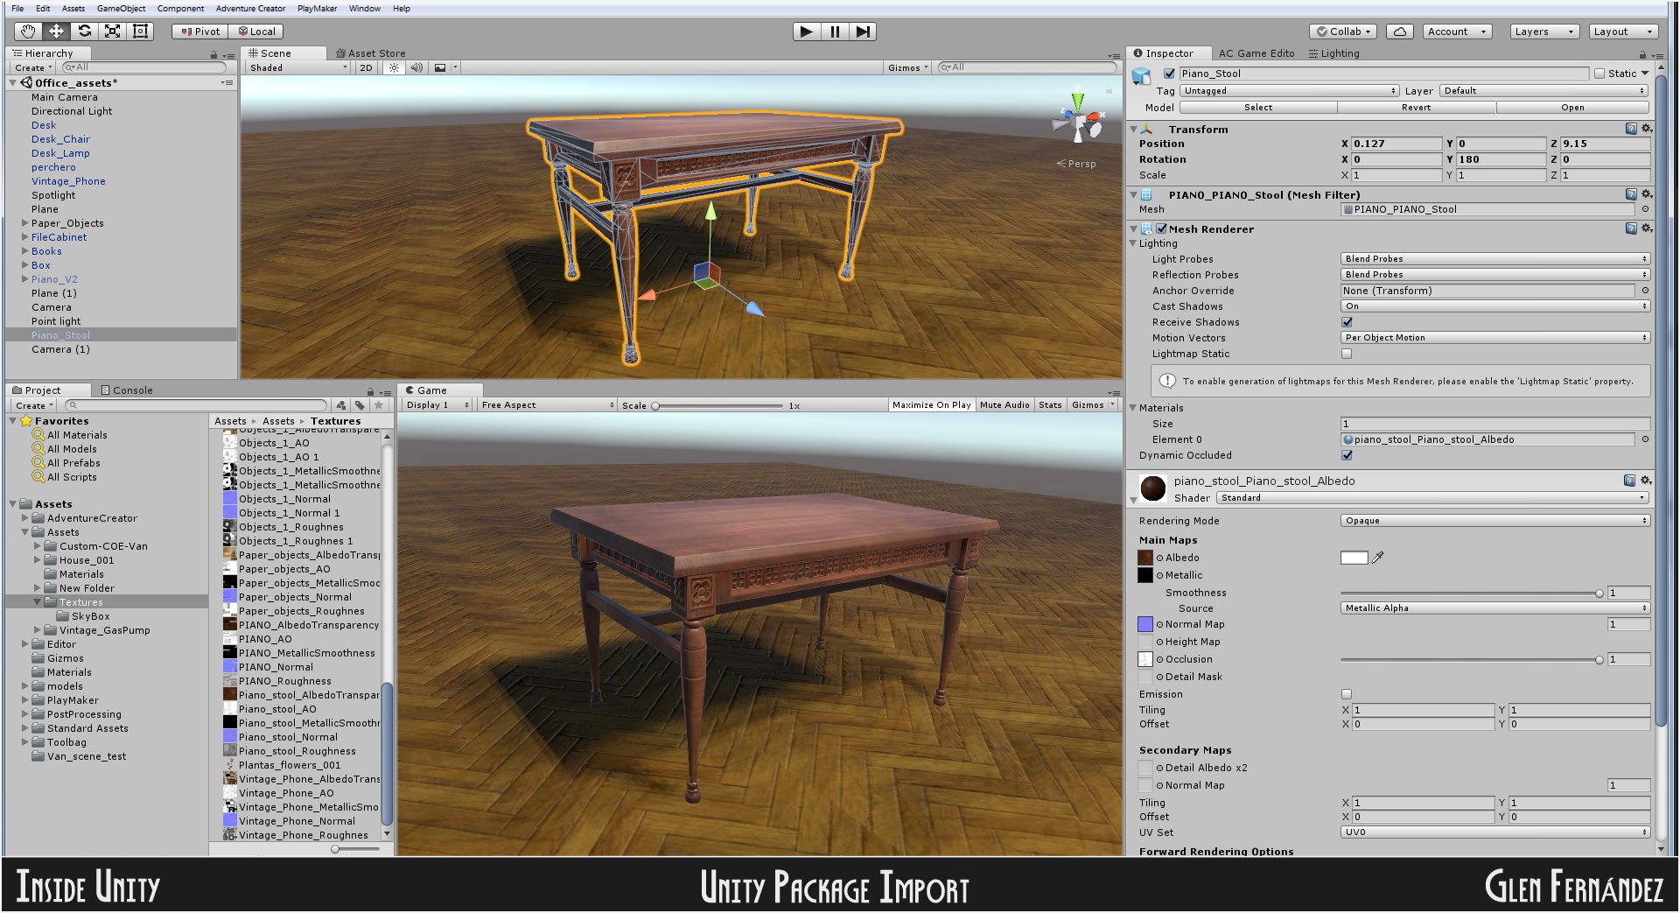This screenshot has height=913, width=1680.
Task: Open the Cloud services icon
Action: 1400,32
